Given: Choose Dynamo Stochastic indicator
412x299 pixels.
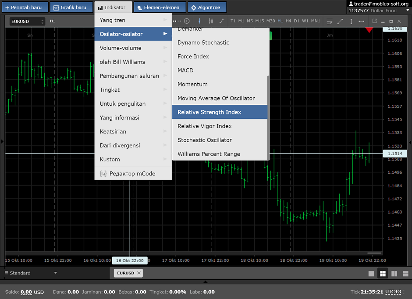Looking at the screenshot, I should pos(220,42).
